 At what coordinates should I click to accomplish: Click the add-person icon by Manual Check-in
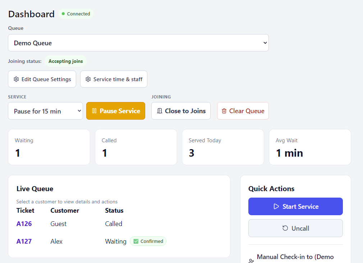(x=251, y=261)
